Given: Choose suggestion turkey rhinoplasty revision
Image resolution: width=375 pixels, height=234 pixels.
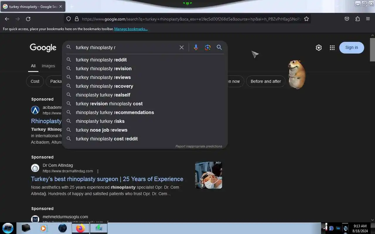Looking at the screenshot, I should [x=145, y=68].
